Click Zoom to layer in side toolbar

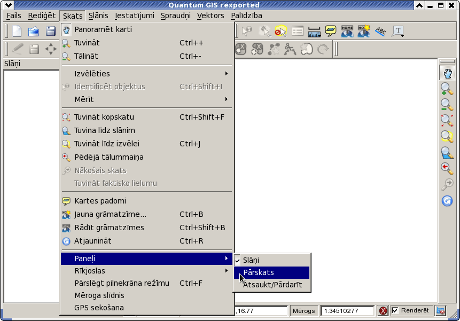click(x=447, y=153)
